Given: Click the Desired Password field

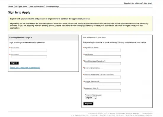Looking at the screenshot, I should click(x=103, y=77).
